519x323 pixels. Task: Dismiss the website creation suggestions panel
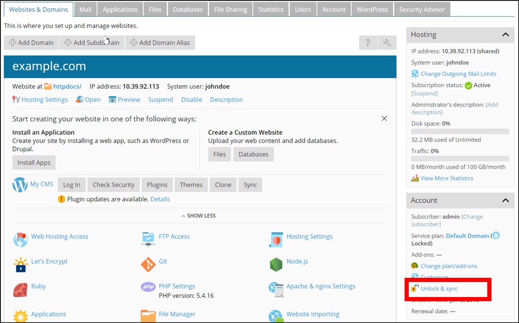click(384, 119)
